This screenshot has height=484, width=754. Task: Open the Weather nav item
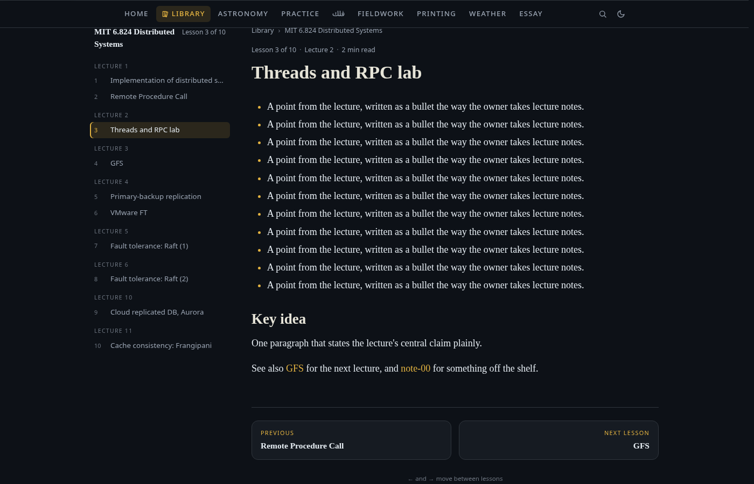(x=487, y=14)
